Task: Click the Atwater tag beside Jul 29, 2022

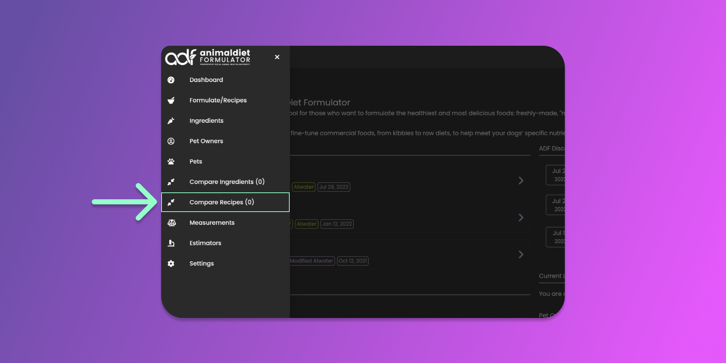Action: point(303,187)
